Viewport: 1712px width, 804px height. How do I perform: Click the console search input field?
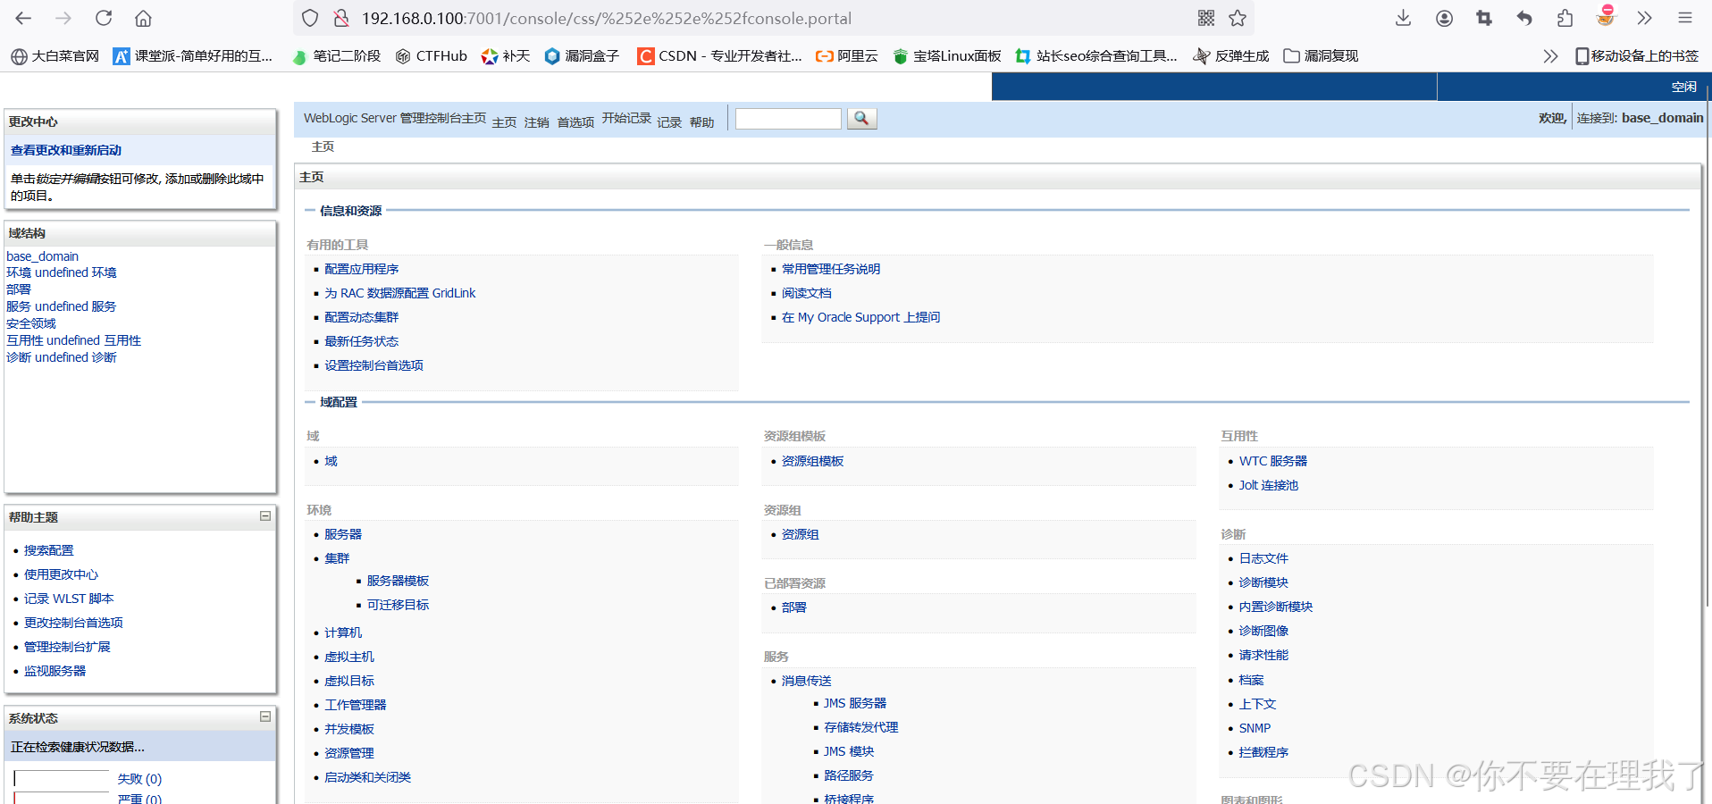point(788,118)
